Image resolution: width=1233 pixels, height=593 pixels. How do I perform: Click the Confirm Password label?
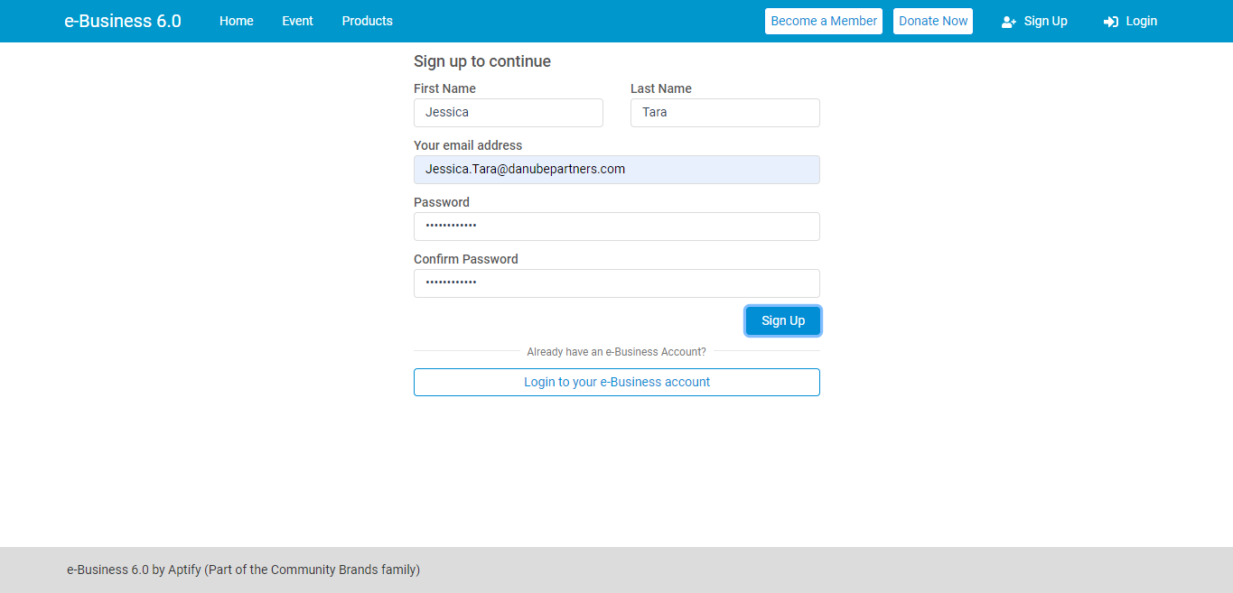466,259
